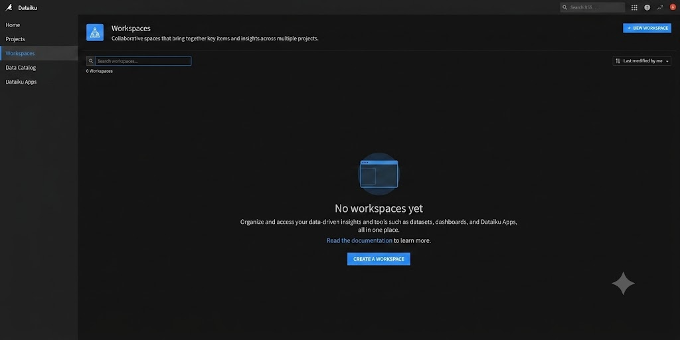Click the sort order arrows icon

(x=618, y=61)
